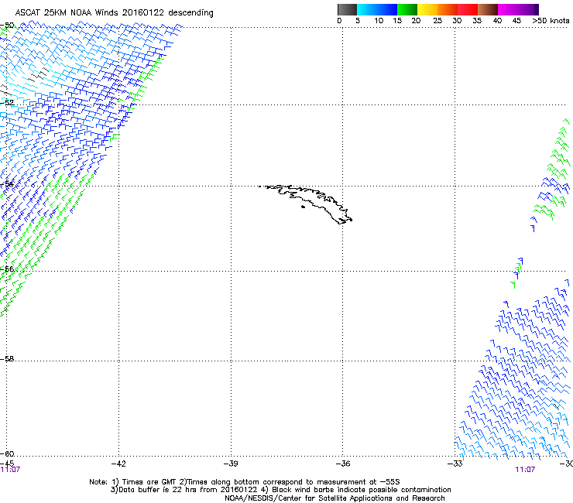Click the -42 longitude axis label
The width and height of the screenshot is (573, 503).
(x=118, y=464)
